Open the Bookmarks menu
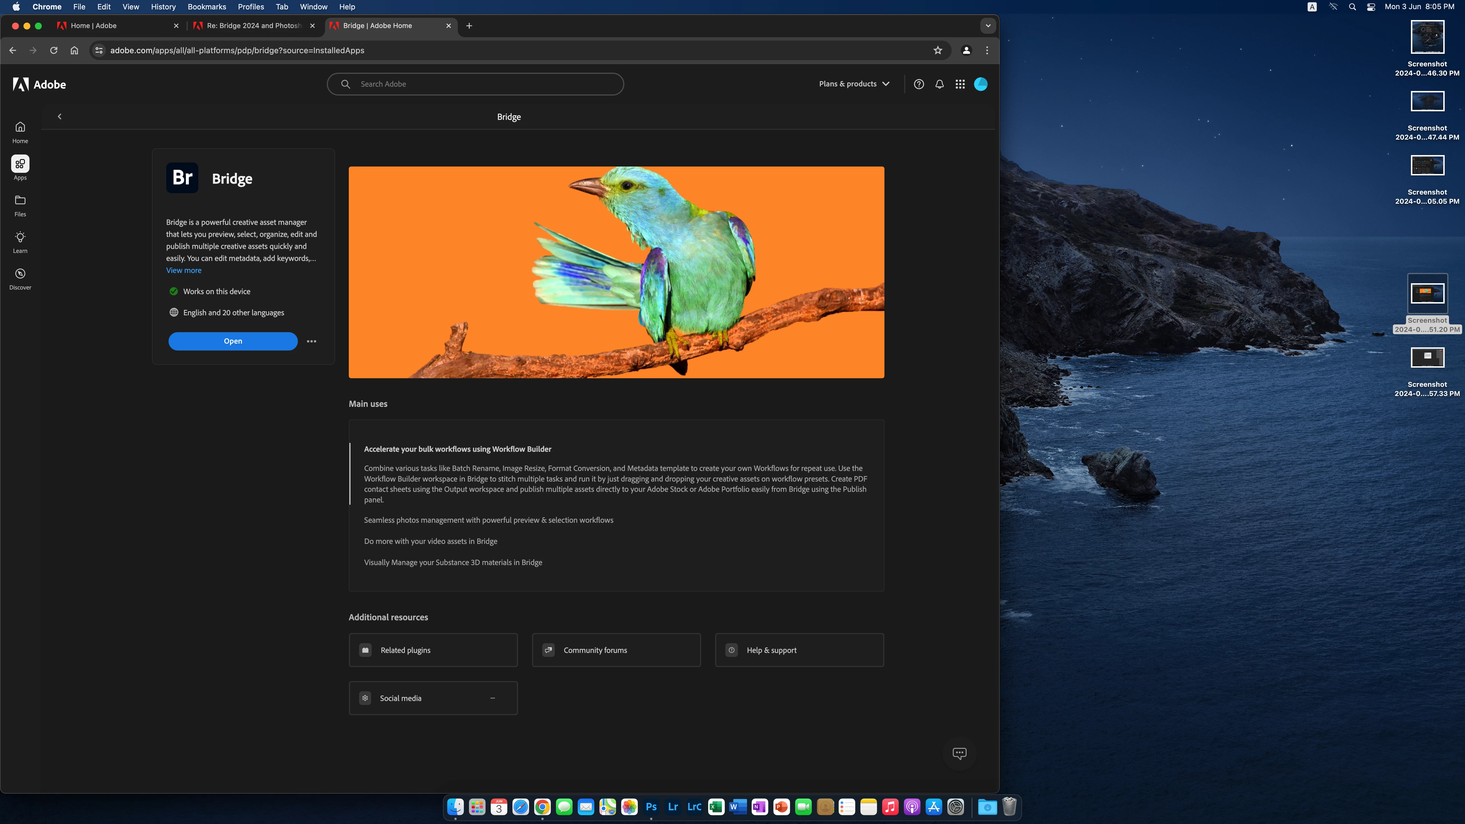This screenshot has height=824, width=1465. click(206, 7)
